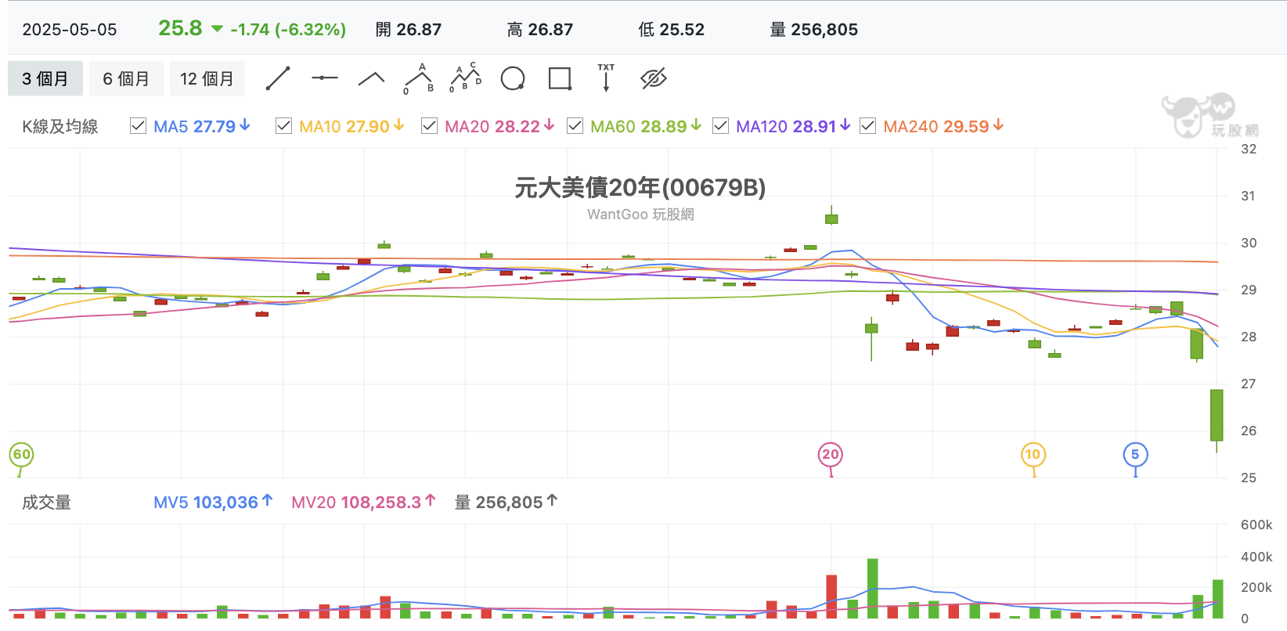Select the ABCD wave pattern tool
This screenshot has width=1287, height=631.
(x=466, y=78)
